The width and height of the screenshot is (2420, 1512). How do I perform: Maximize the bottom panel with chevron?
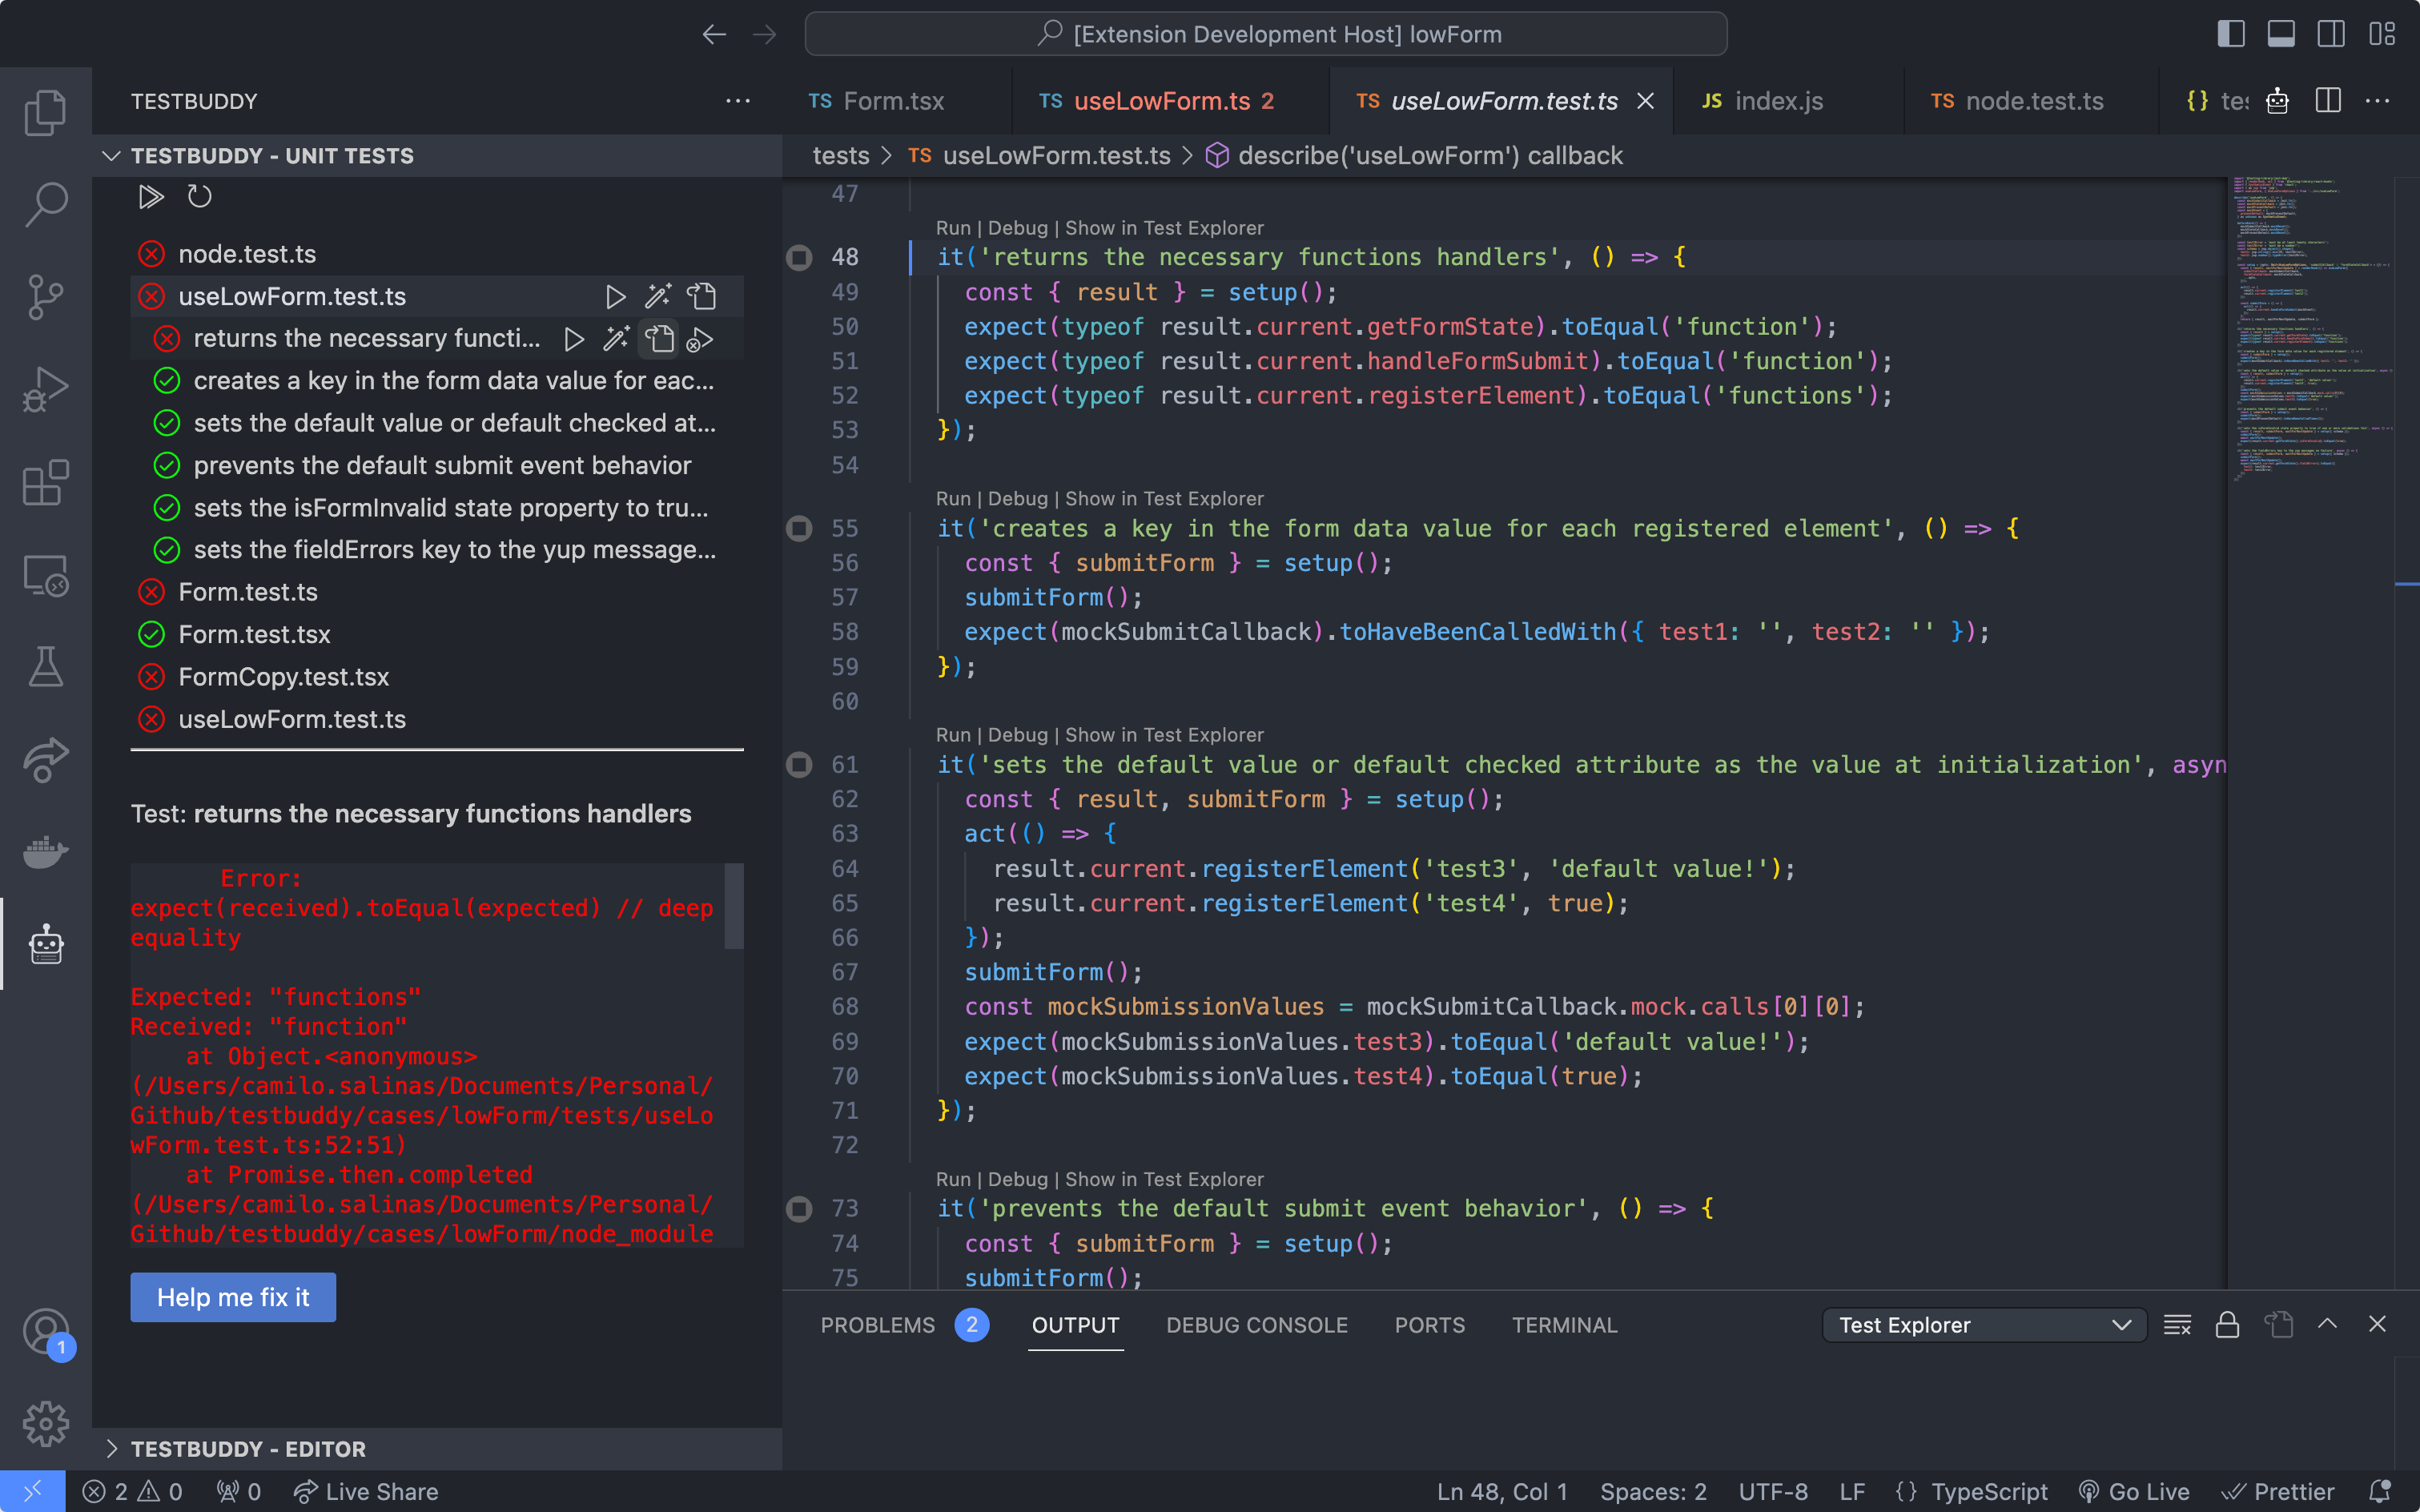click(x=2327, y=1325)
